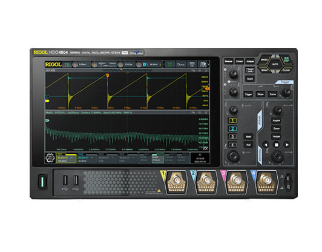Tap the orange T trigger icon on screen
Image resolution: width=322 pixels, height=252 pixels.
[x=139, y=65]
